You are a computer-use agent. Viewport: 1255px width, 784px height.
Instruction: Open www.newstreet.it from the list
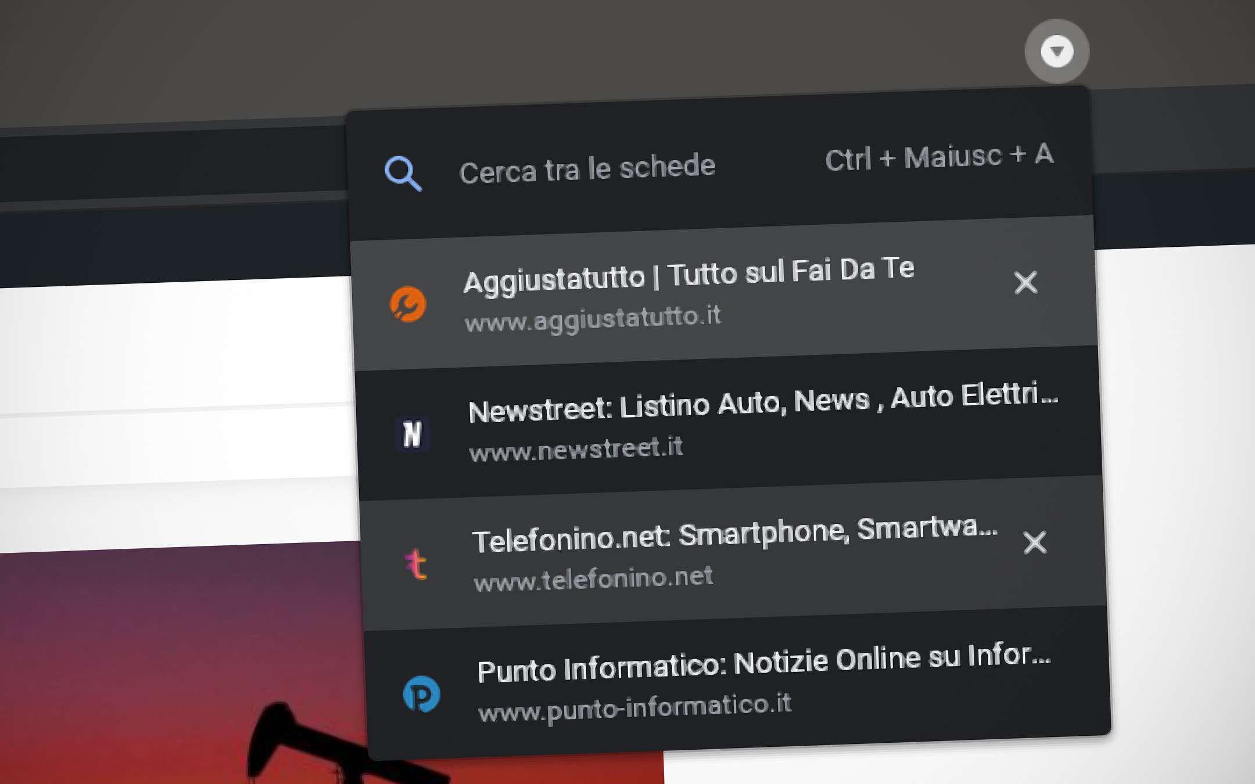[x=575, y=447]
